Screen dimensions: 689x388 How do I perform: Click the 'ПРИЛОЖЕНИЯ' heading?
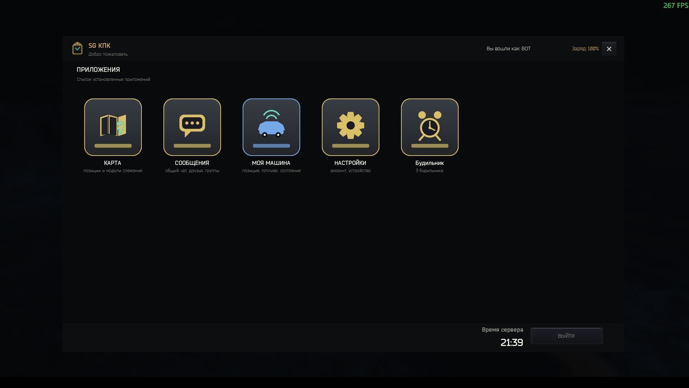[x=98, y=70]
